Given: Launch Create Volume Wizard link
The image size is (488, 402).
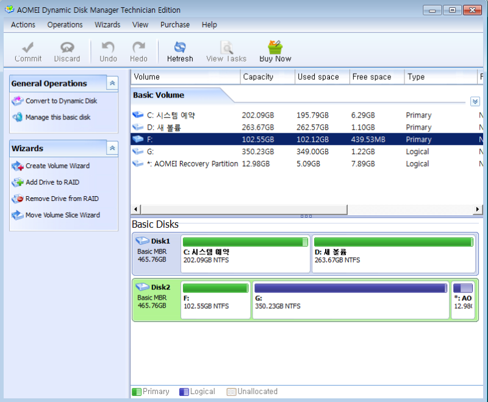Looking at the screenshot, I should [57, 166].
